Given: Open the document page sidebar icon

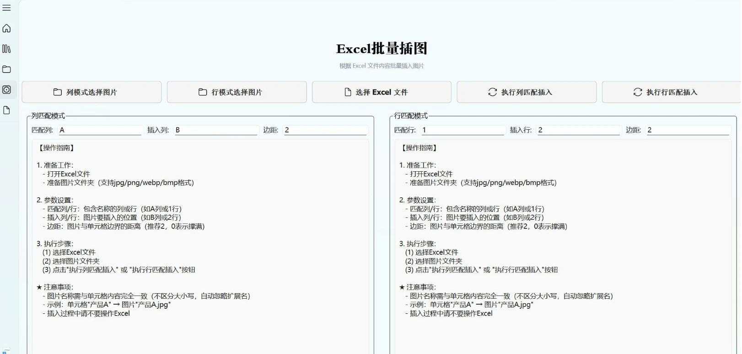Looking at the screenshot, I should coord(6,110).
